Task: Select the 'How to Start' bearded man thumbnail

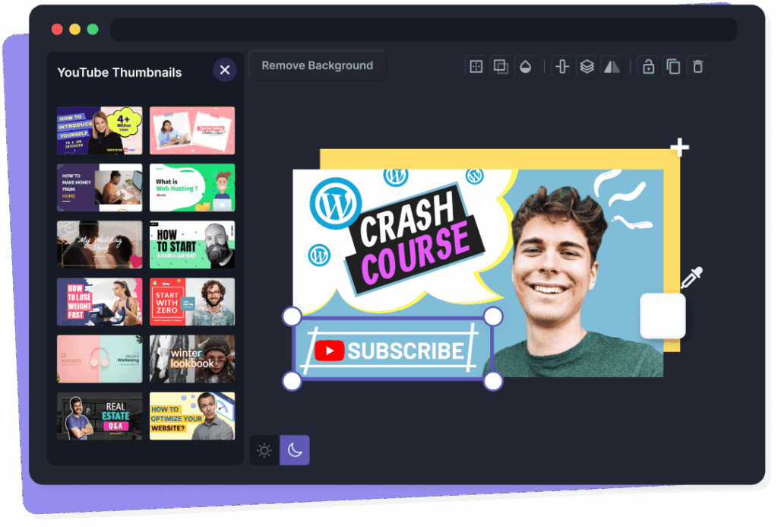Action: (x=192, y=245)
